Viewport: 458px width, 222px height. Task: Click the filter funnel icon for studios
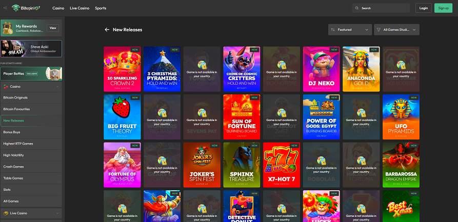[379, 30]
